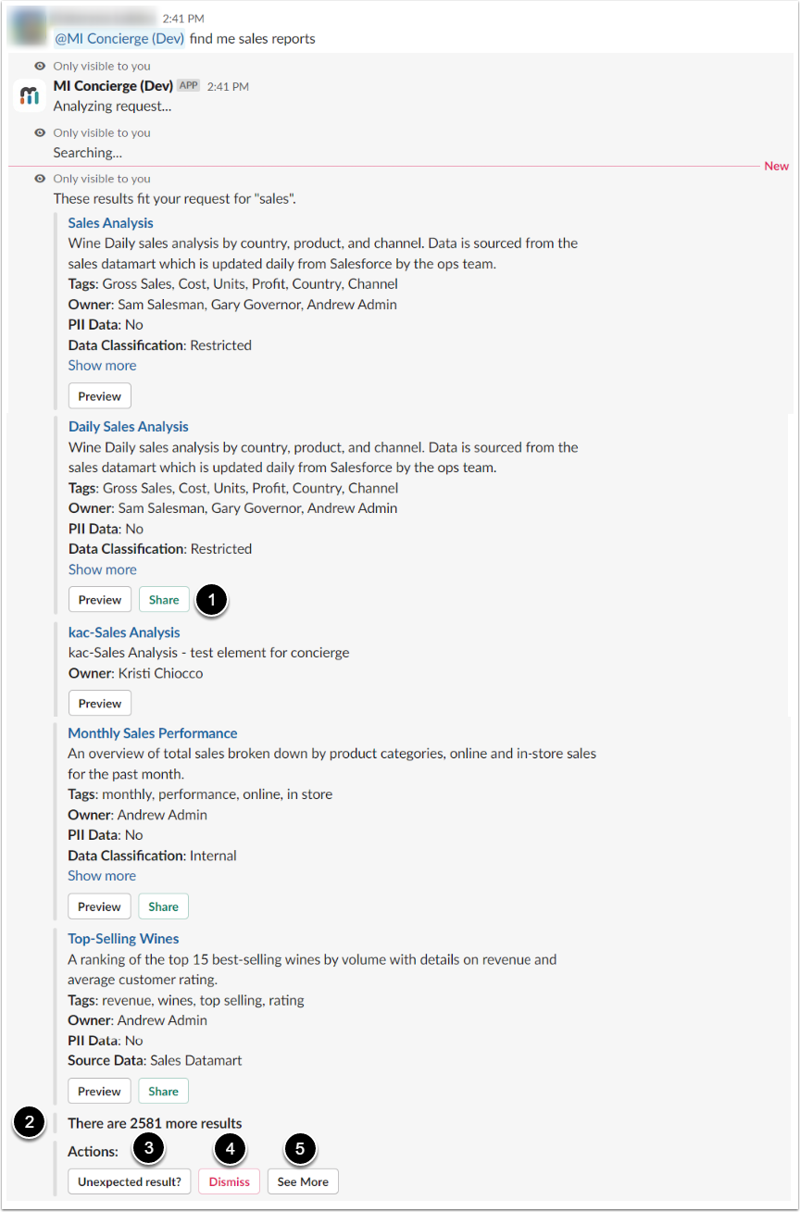The width and height of the screenshot is (800, 1212).
Task: Preview the Sales Analysis report
Action: [x=100, y=396]
